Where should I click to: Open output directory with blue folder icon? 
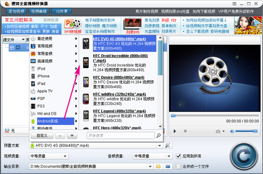pyautogui.click(x=168, y=167)
